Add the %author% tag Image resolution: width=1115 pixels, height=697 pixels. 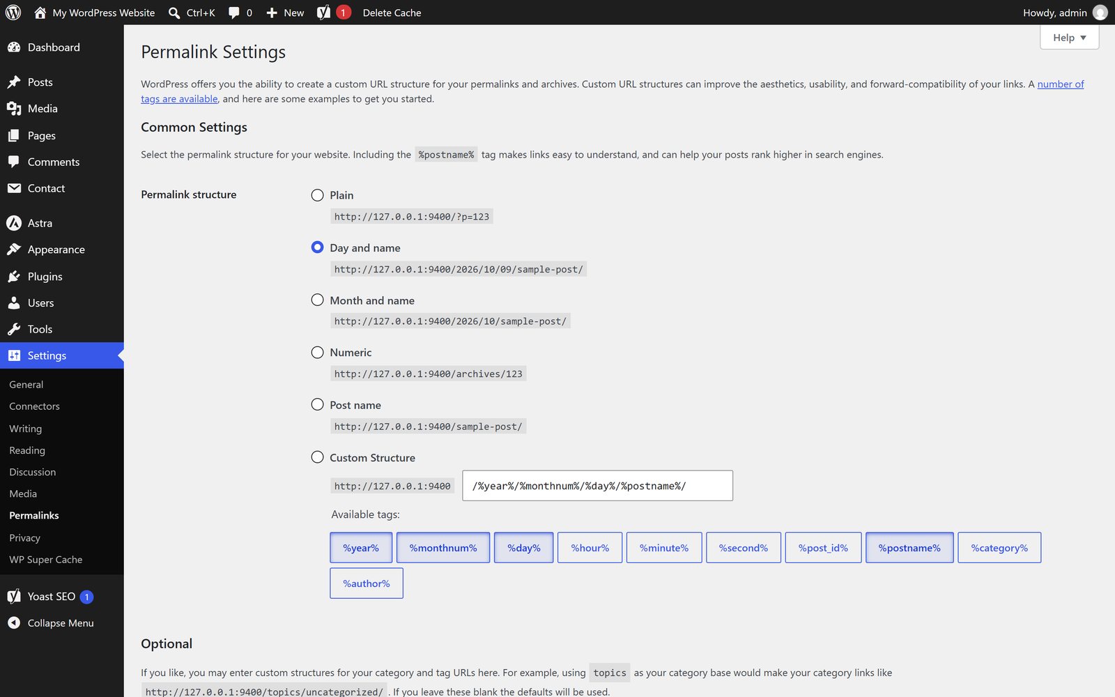[x=367, y=583]
